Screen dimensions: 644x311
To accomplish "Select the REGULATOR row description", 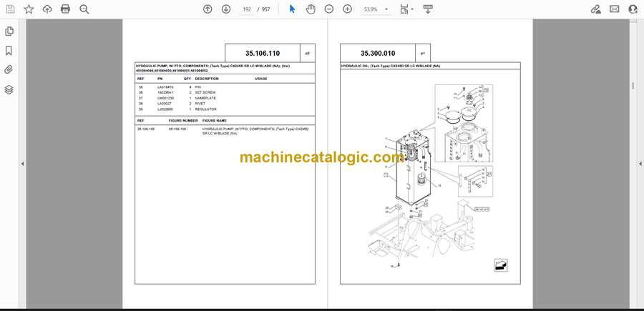I will click(206, 109).
